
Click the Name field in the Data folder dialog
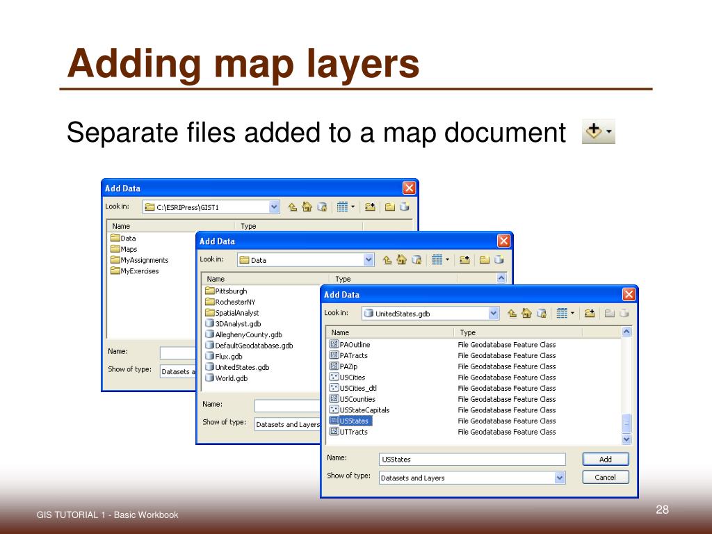287,405
